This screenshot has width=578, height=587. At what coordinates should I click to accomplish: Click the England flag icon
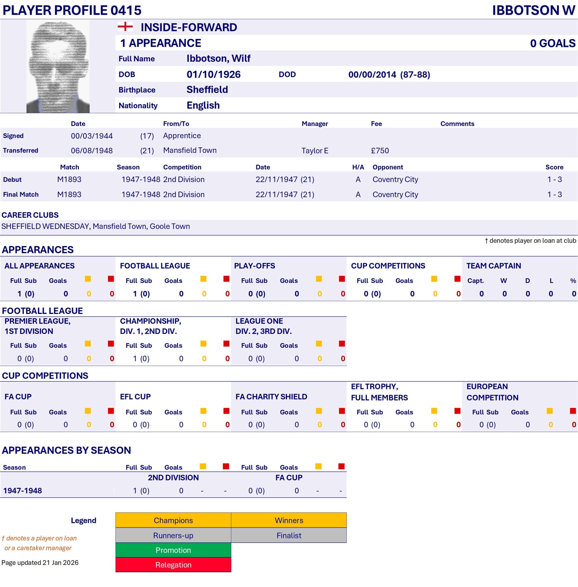pyautogui.click(x=125, y=27)
